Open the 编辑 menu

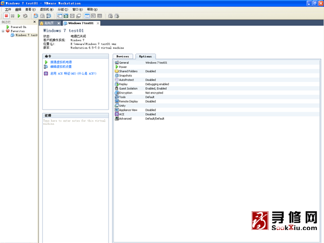coord(18,10)
